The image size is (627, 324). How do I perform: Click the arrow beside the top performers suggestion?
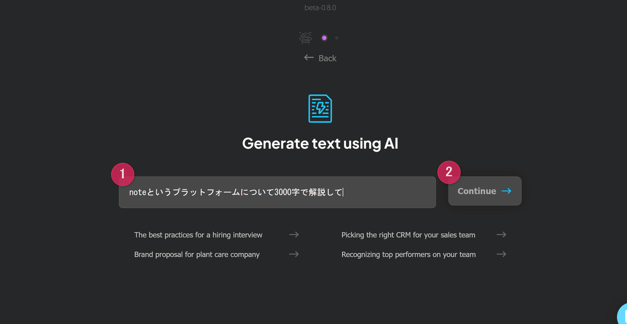click(502, 254)
